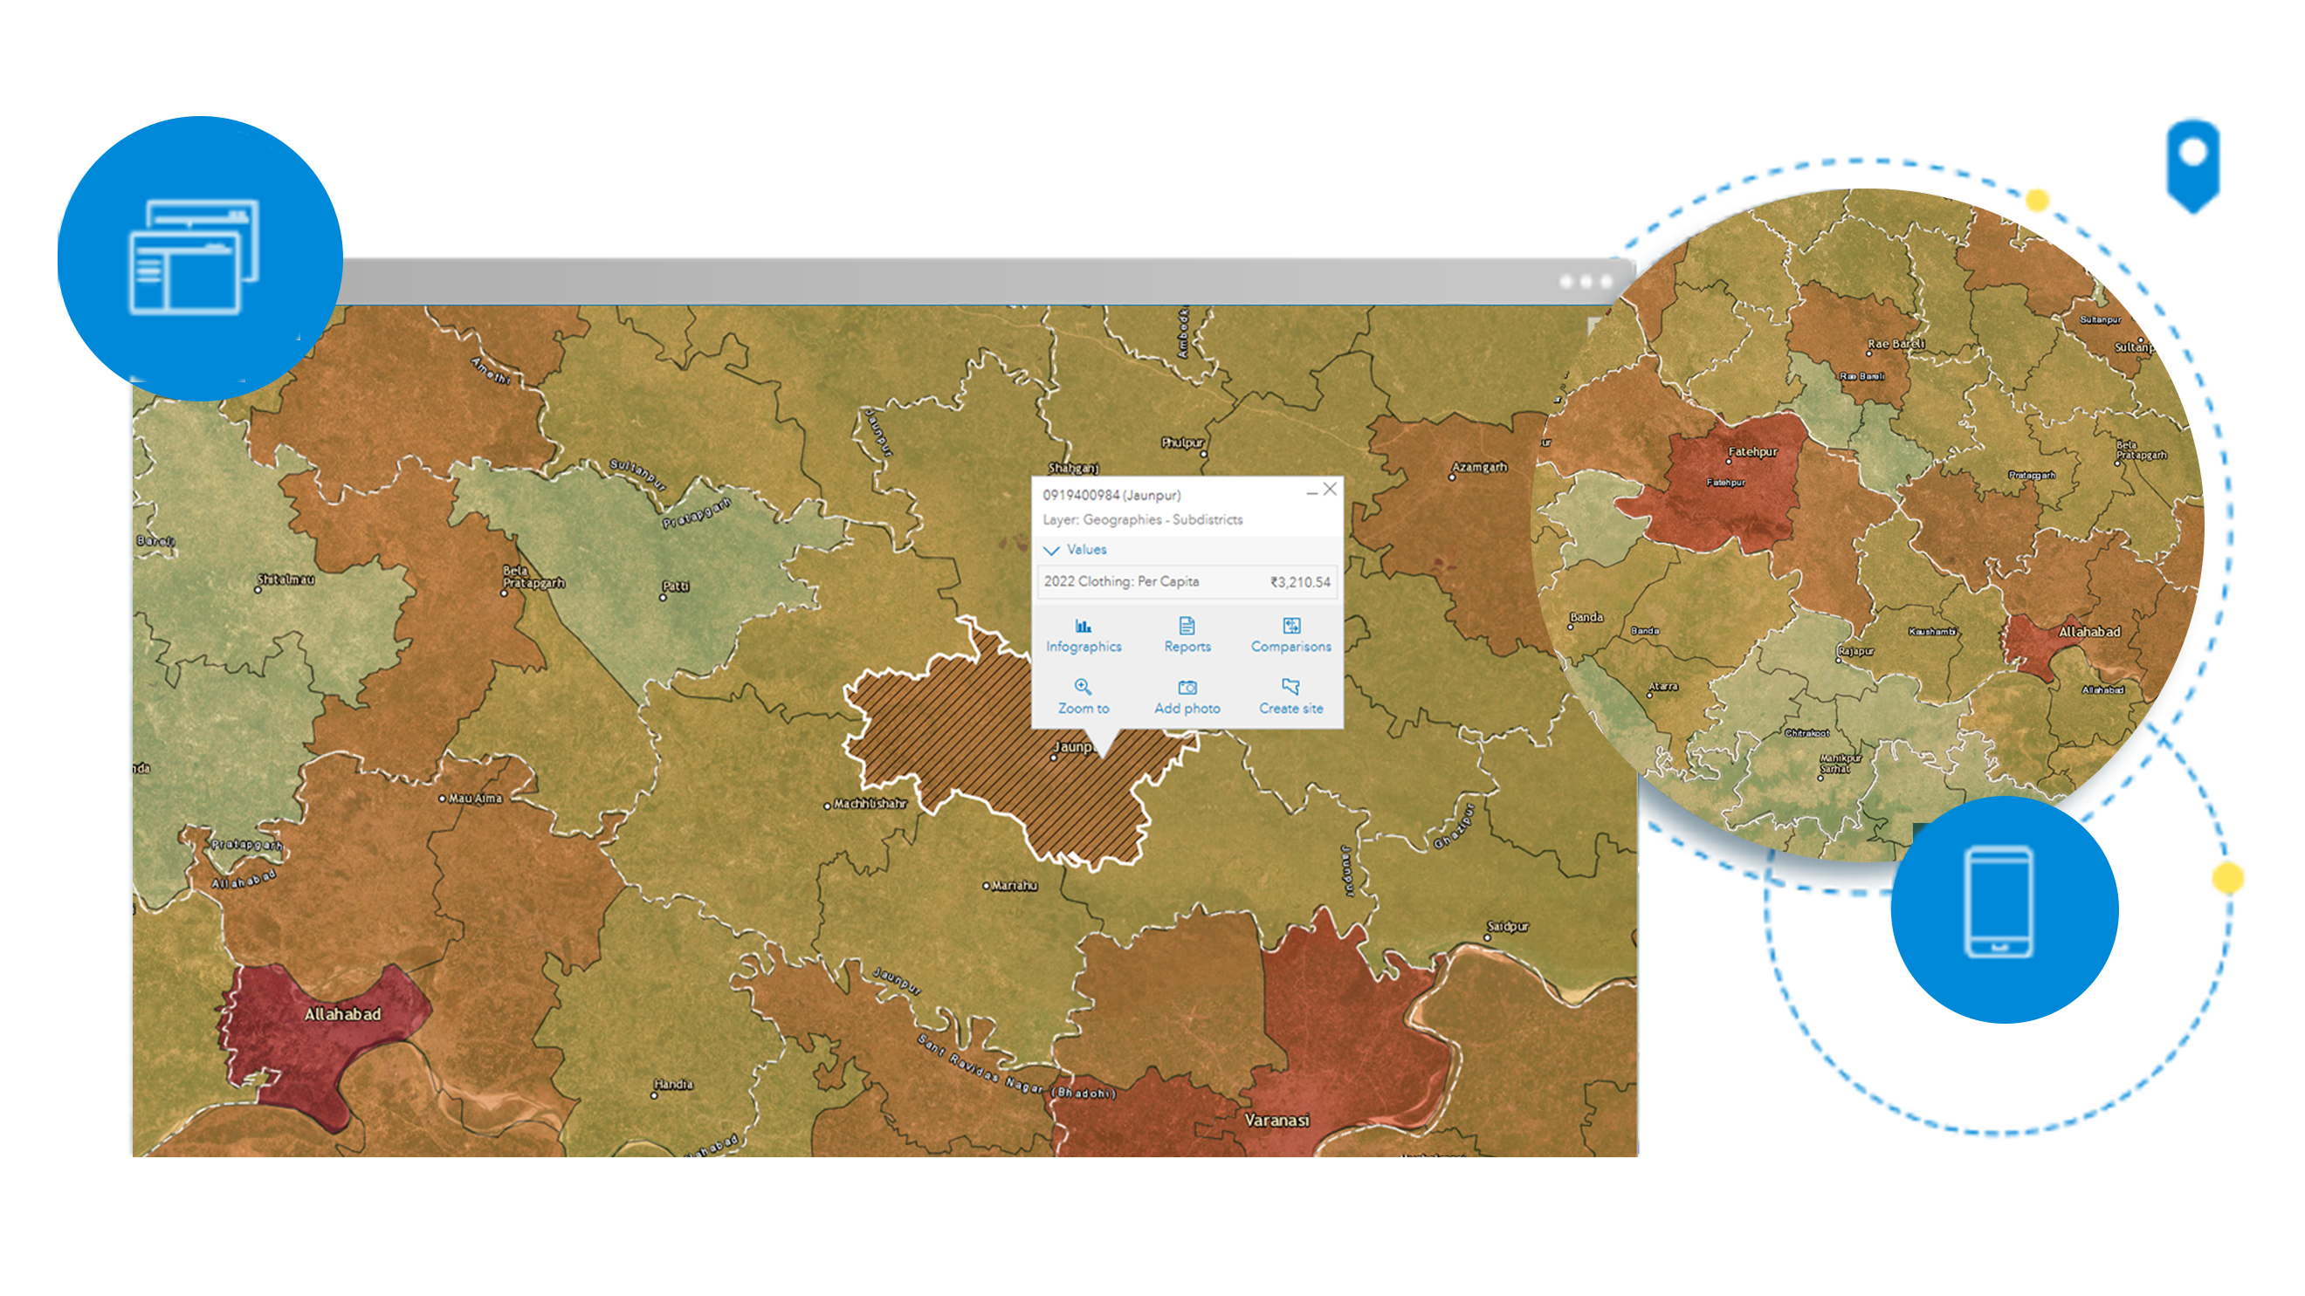2305x1296 pixels.
Task: Click Zoom to in the popup
Action: click(1084, 696)
